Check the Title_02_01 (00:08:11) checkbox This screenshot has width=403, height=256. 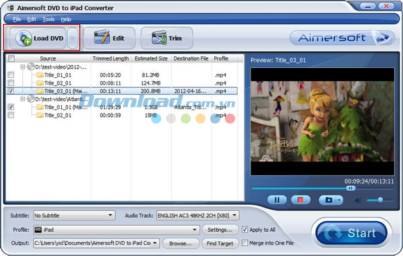tap(11, 83)
